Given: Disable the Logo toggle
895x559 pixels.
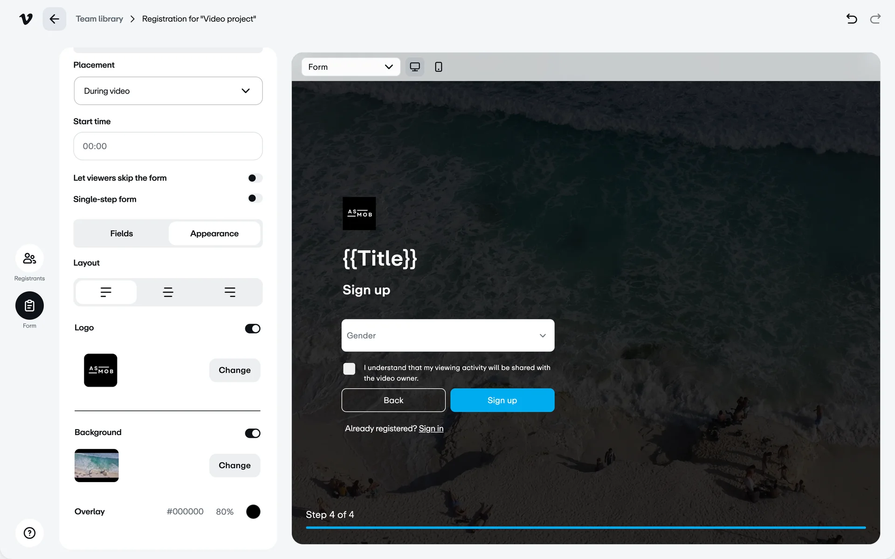Looking at the screenshot, I should pyautogui.click(x=253, y=328).
